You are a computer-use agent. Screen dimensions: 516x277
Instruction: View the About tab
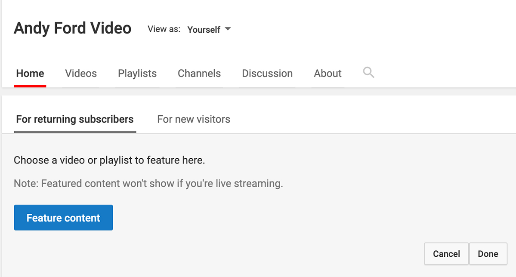328,74
